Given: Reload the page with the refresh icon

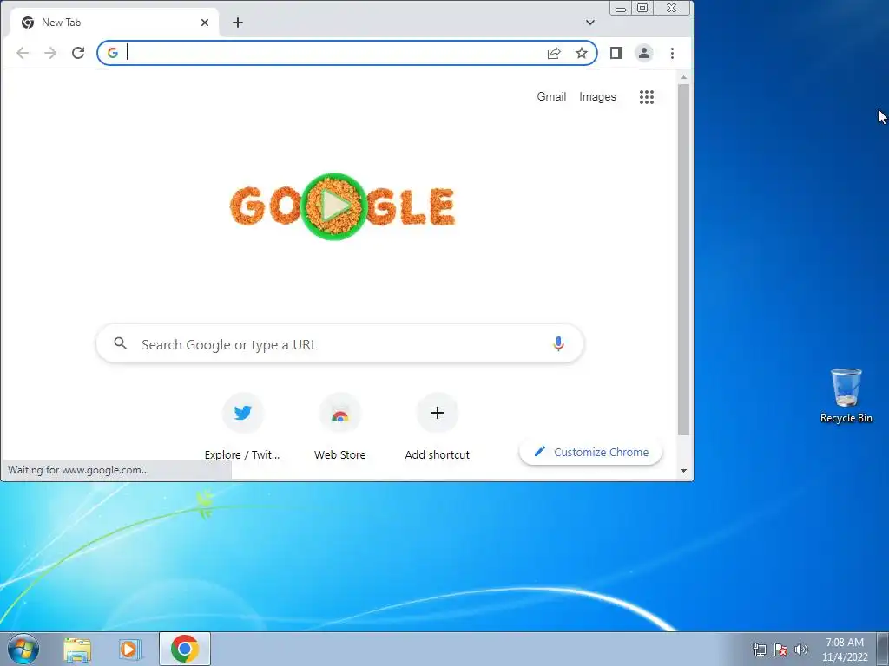Looking at the screenshot, I should [78, 53].
